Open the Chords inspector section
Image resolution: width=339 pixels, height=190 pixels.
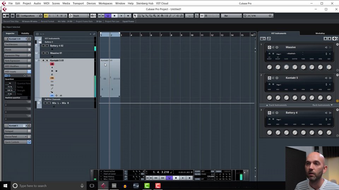pyautogui.click(x=16, y=50)
